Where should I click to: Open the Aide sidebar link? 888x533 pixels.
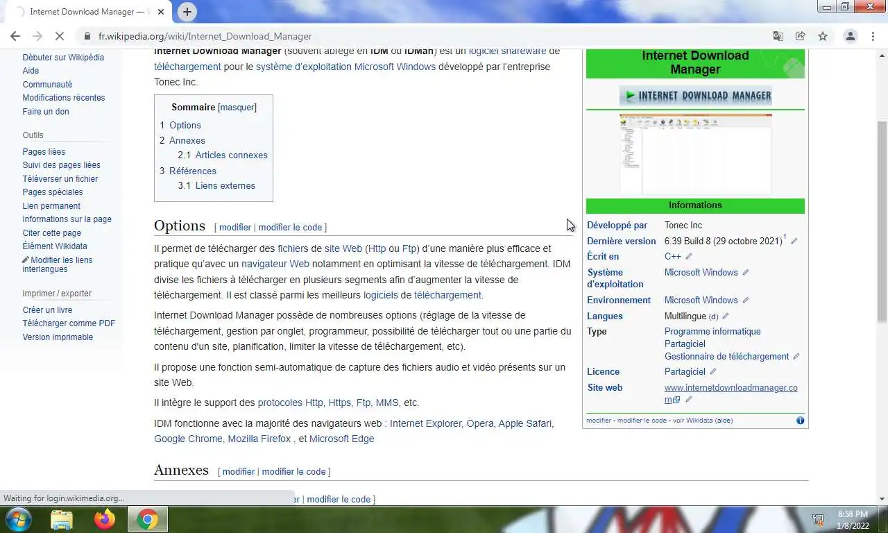[x=31, y=71]
